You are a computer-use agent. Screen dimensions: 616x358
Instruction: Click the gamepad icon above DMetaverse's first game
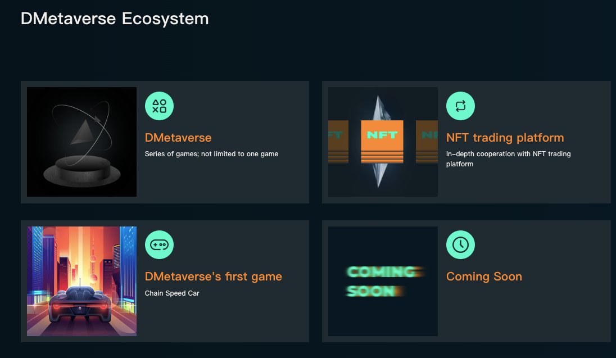coord(160,244)
